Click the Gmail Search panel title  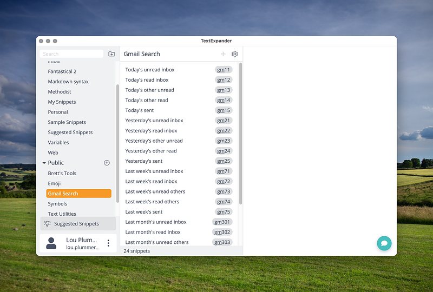(x=142, y=54)
